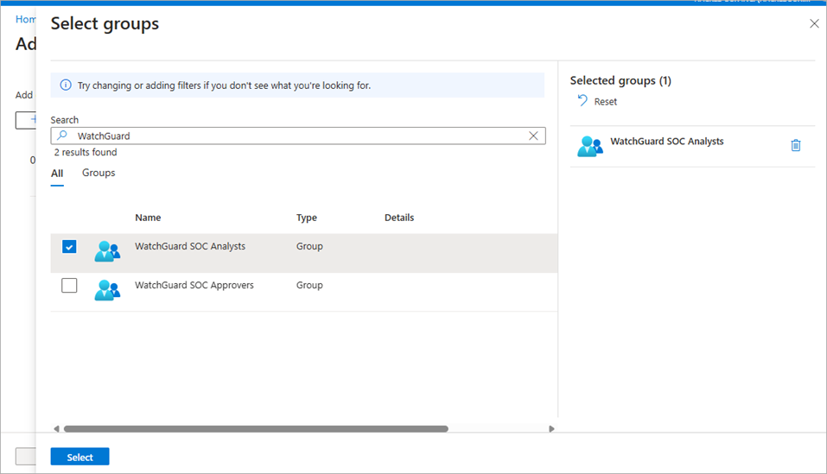Click the Home breadcrumb link
This screenshot has width=827, height=474.
click(x=26, y=19)
